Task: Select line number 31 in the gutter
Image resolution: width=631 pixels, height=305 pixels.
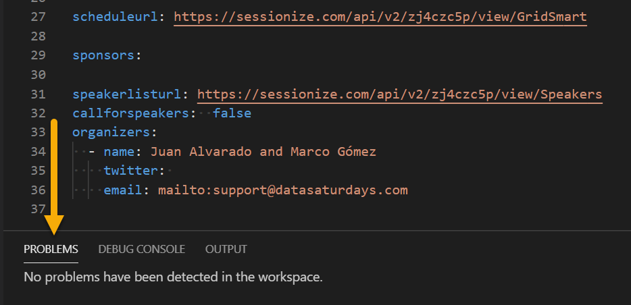Action: 39,94
